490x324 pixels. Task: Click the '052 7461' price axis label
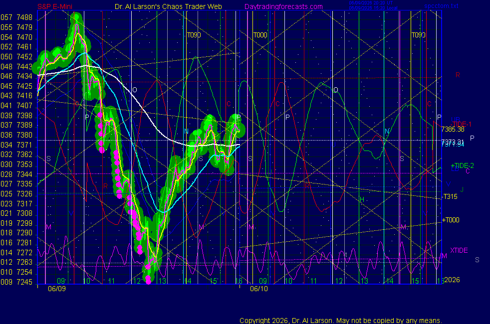tap(16, 47)
